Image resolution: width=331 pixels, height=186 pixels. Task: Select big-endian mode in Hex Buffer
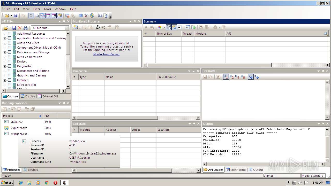256,77
